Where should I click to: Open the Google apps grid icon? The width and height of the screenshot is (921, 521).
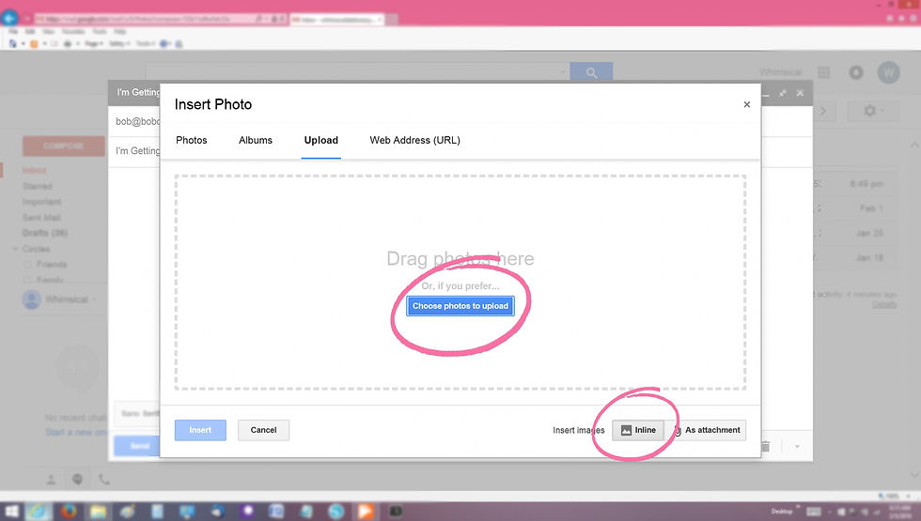(824, 73)
